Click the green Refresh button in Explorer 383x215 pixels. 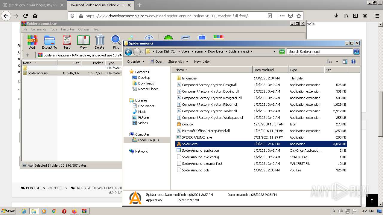pos(282,52)
